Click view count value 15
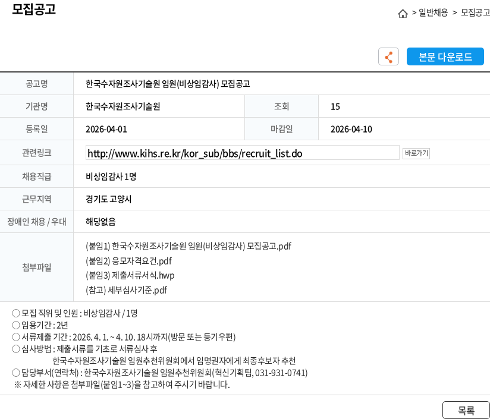The height and width of the screenshot is (419, 490). [x=335, y=107]
